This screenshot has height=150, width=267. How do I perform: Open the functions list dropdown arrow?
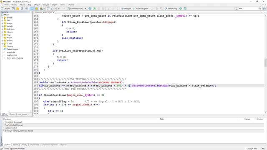(x=55, y=8)
